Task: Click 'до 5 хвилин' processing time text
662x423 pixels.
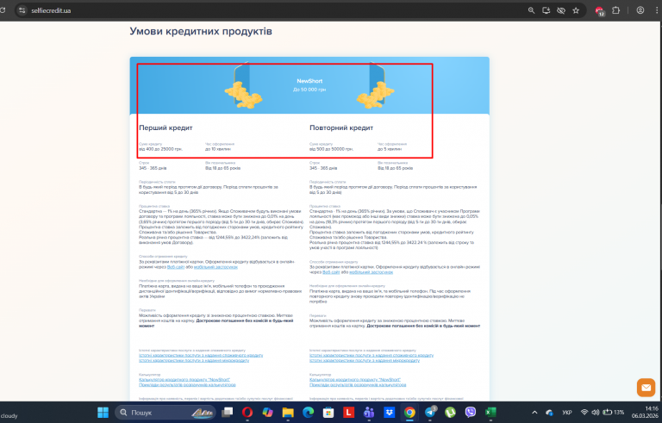Action: coord(390,149)
